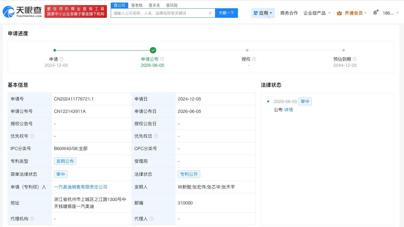Click 审中 tag in legal status timeline
The width and height of the screenshot is (404, 227).
[x=305, y=101]
